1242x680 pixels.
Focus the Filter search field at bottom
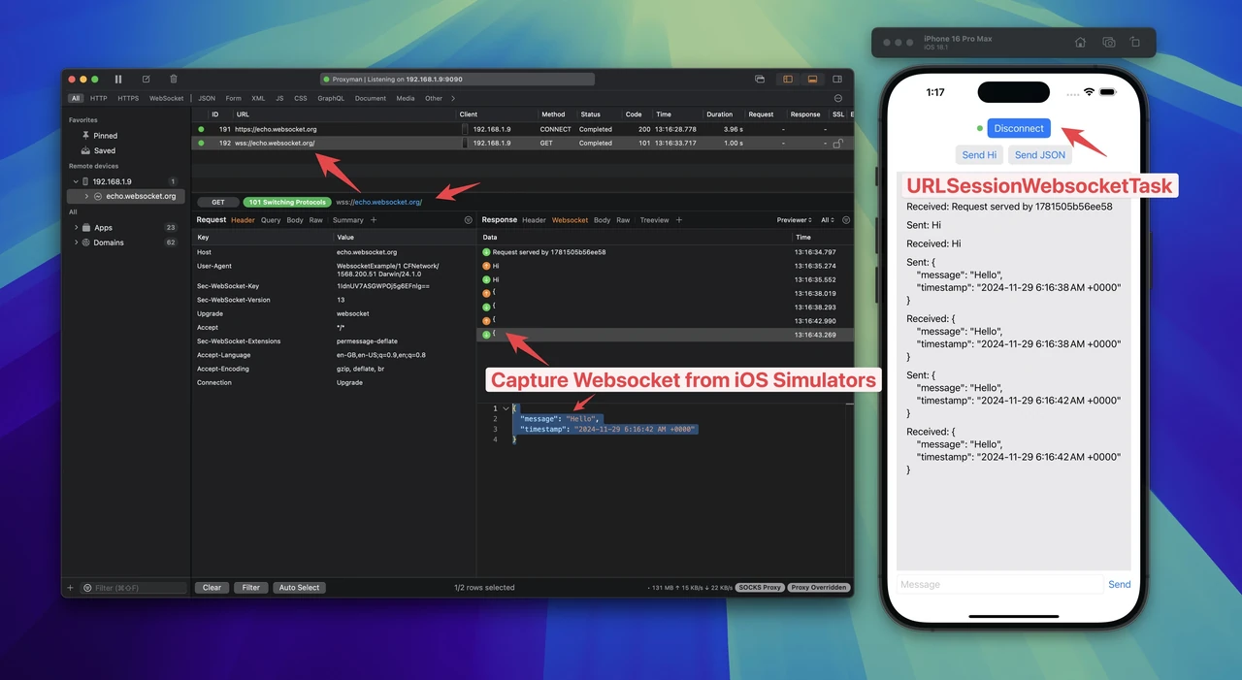tap(133, 588)
